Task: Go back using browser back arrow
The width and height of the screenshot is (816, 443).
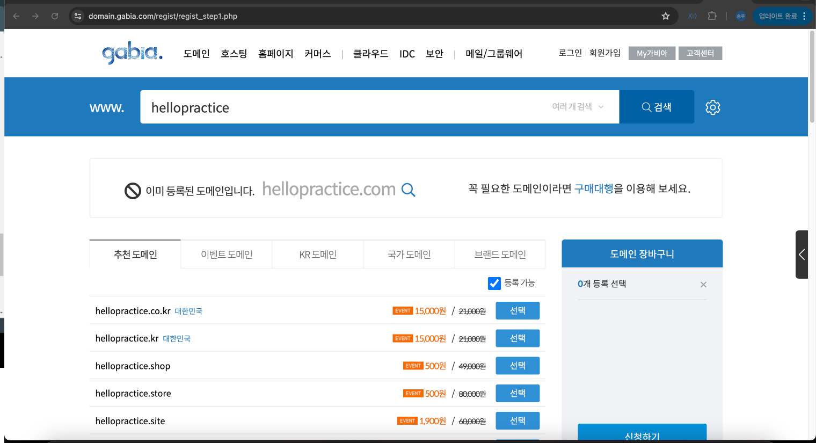Action: click(16, 16)
